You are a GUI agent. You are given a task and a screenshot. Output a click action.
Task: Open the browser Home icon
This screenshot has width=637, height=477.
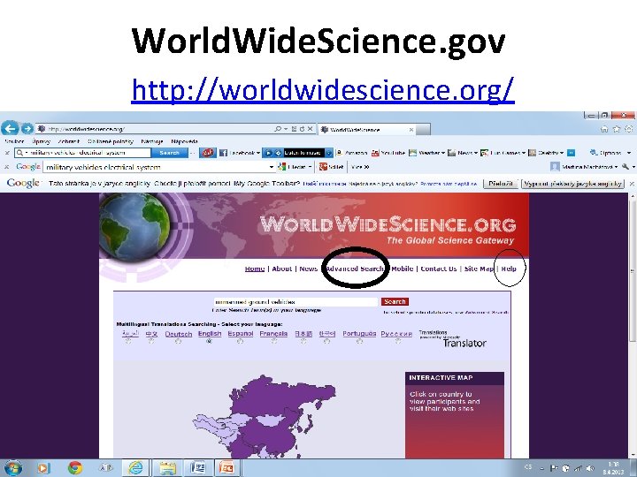click(604, 129)
